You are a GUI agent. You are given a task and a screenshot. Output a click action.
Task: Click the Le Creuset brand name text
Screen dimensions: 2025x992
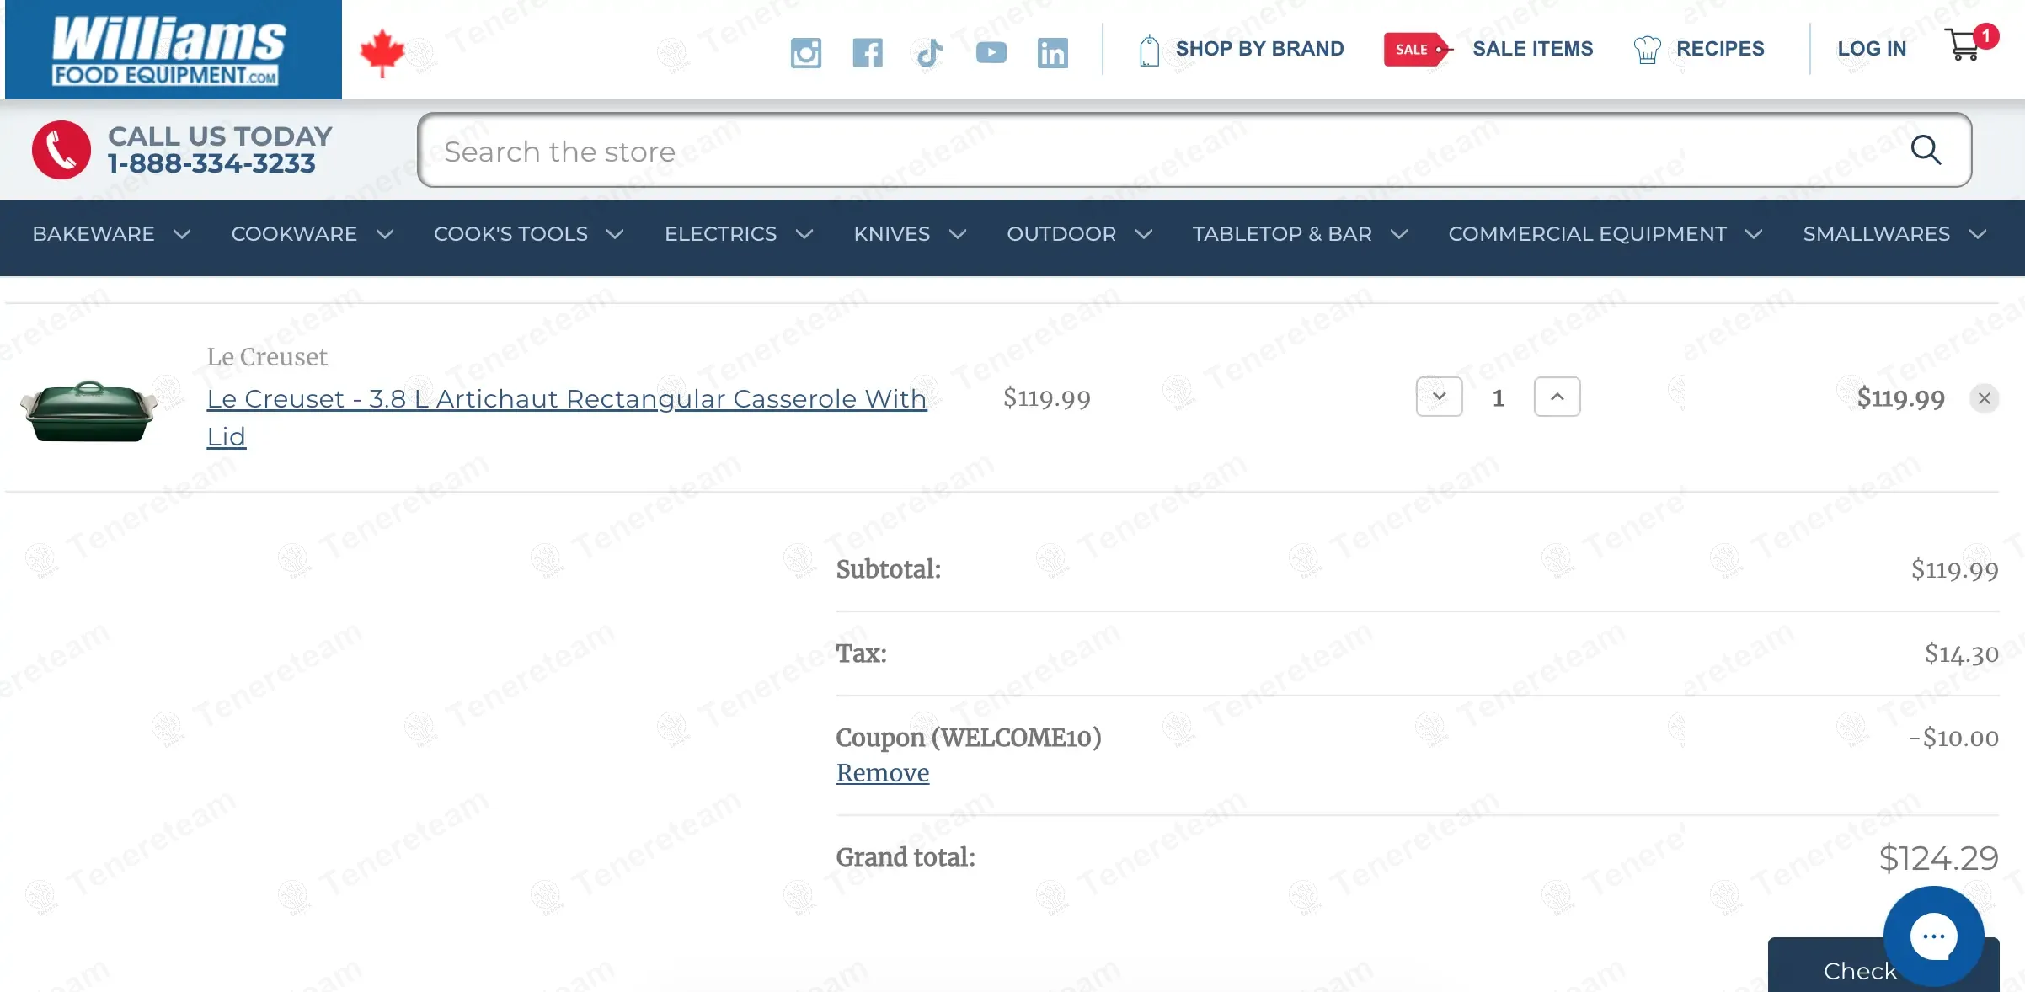pyautogui.click(x=267, y=357)
